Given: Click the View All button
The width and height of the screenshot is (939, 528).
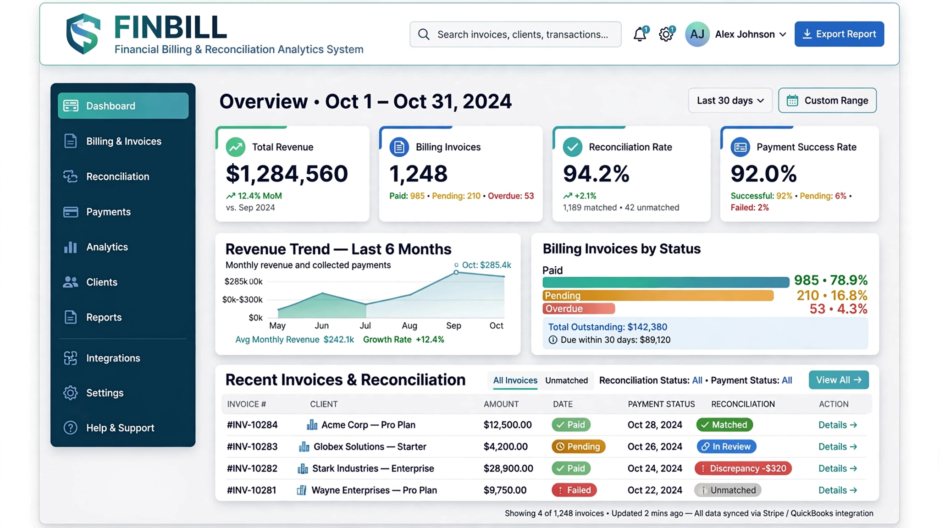Looking at the screenshot, I should point(839,380).
